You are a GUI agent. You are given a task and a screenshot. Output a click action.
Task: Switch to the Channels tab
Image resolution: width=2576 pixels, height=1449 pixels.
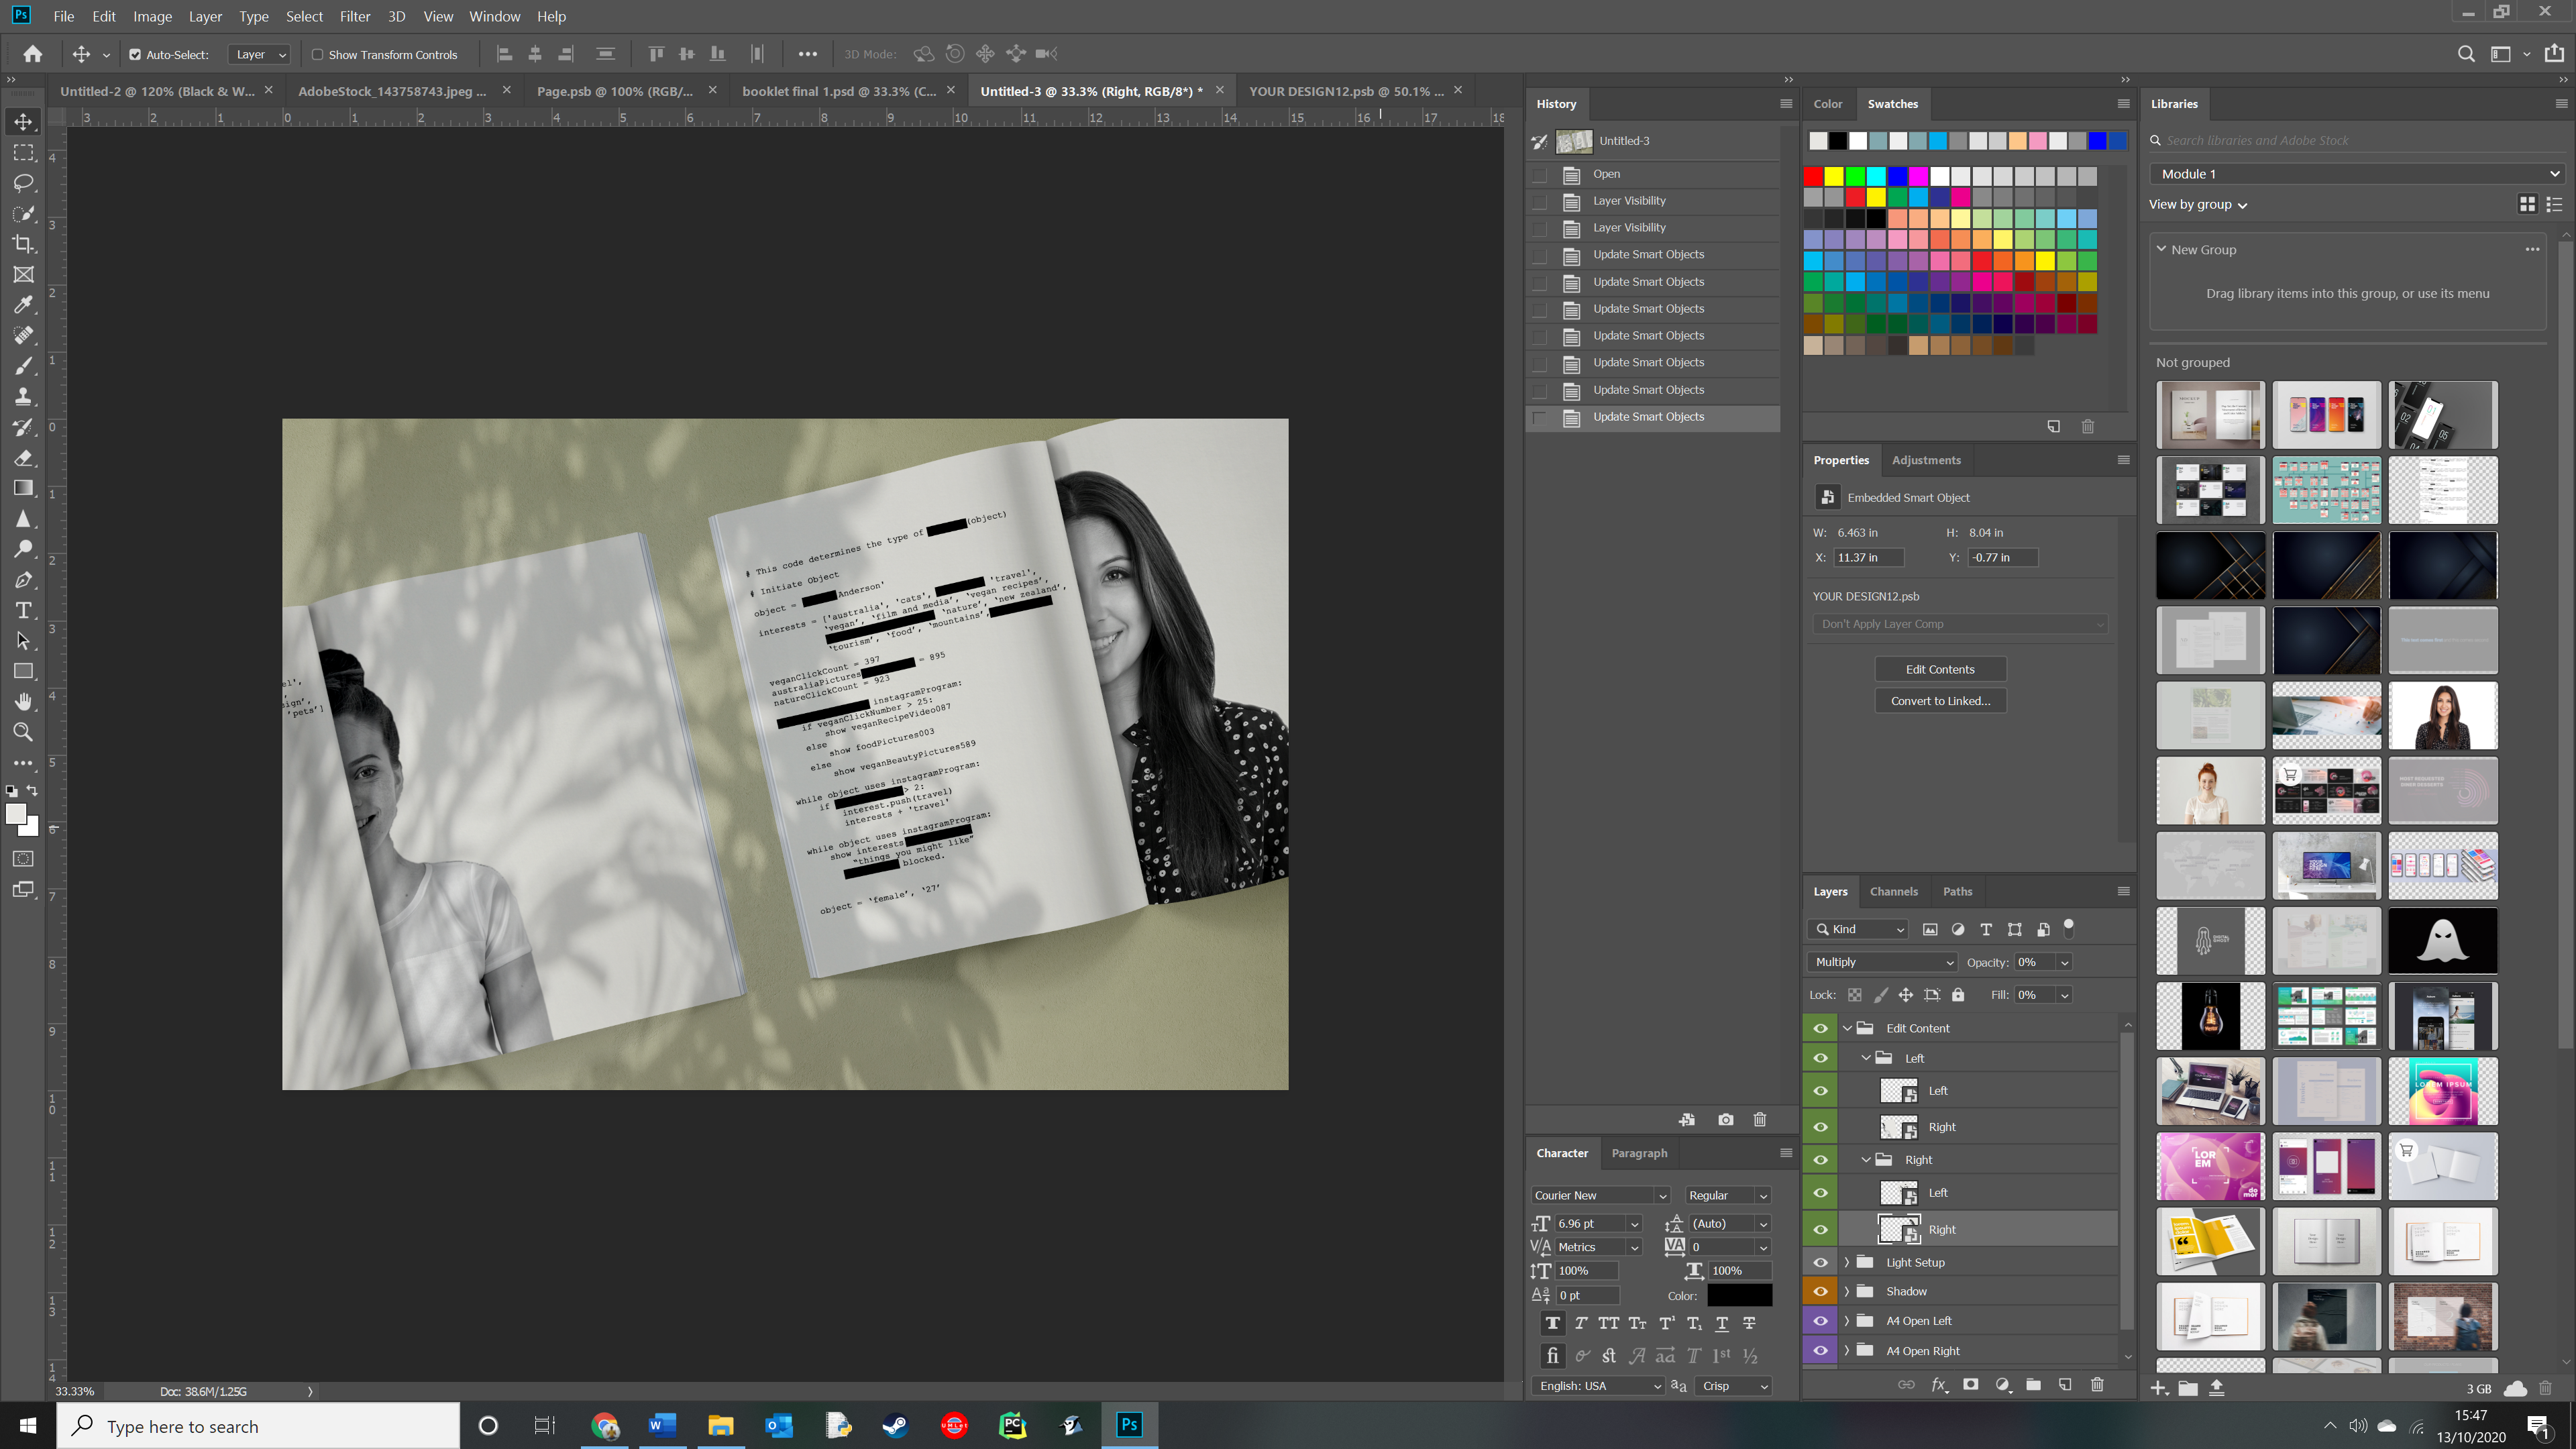click(x=1893, y=891)
